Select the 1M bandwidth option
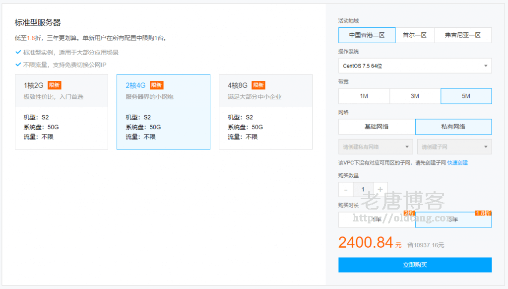 click(x=364, y=96)
